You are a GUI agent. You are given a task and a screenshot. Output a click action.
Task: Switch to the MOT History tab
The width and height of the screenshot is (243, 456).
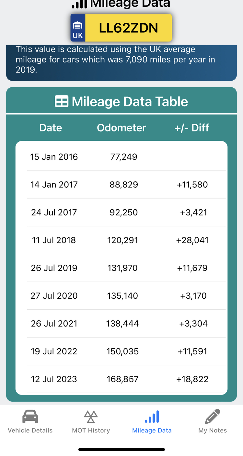(91, 421)
